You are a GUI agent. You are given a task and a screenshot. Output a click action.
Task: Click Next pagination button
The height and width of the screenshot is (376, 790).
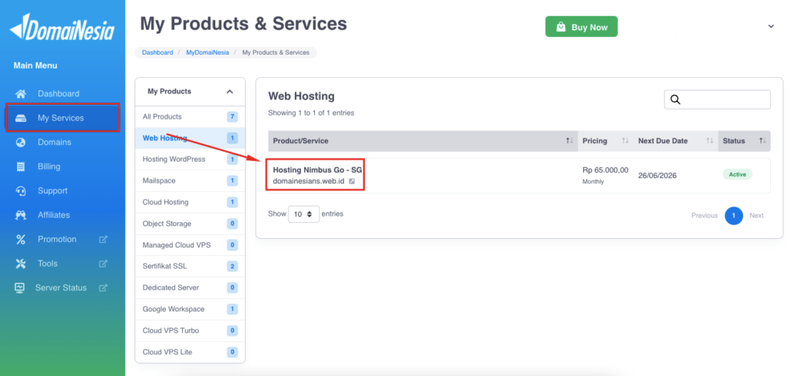pyautogui.click(x=756, y=216)
